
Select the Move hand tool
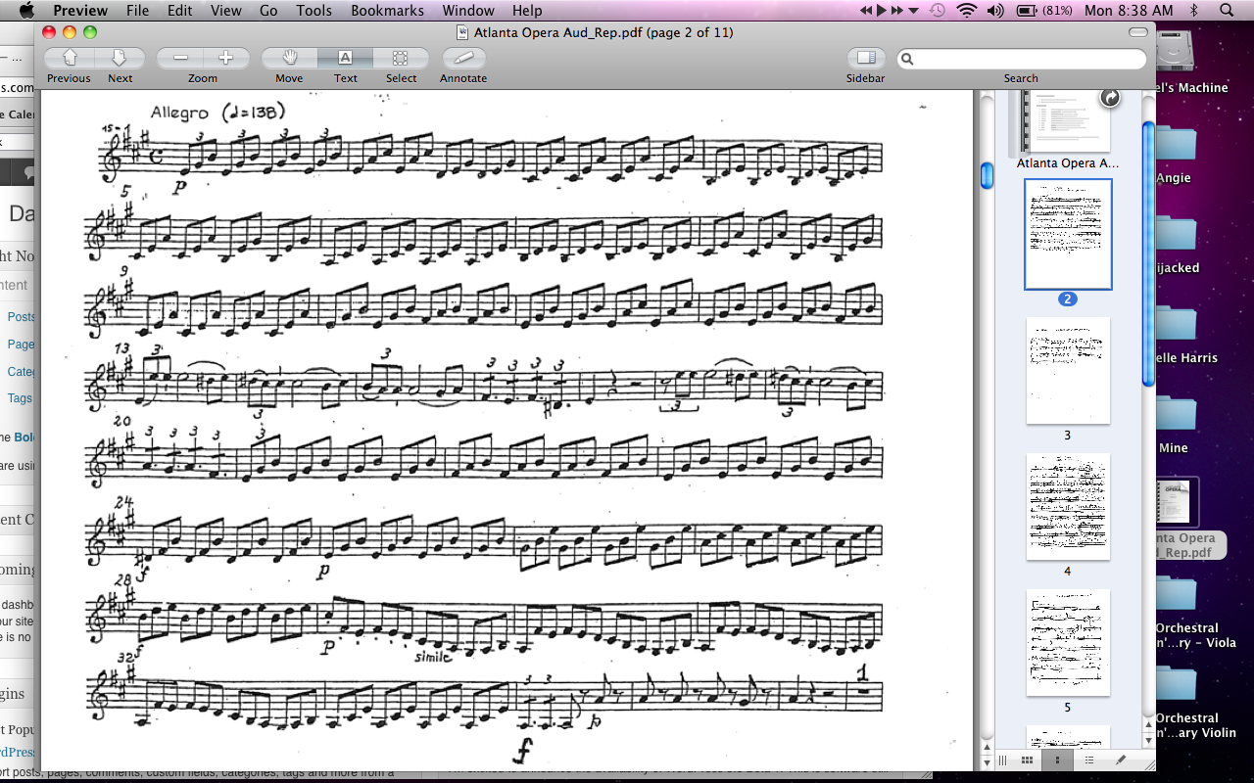[x=289, y=58]
